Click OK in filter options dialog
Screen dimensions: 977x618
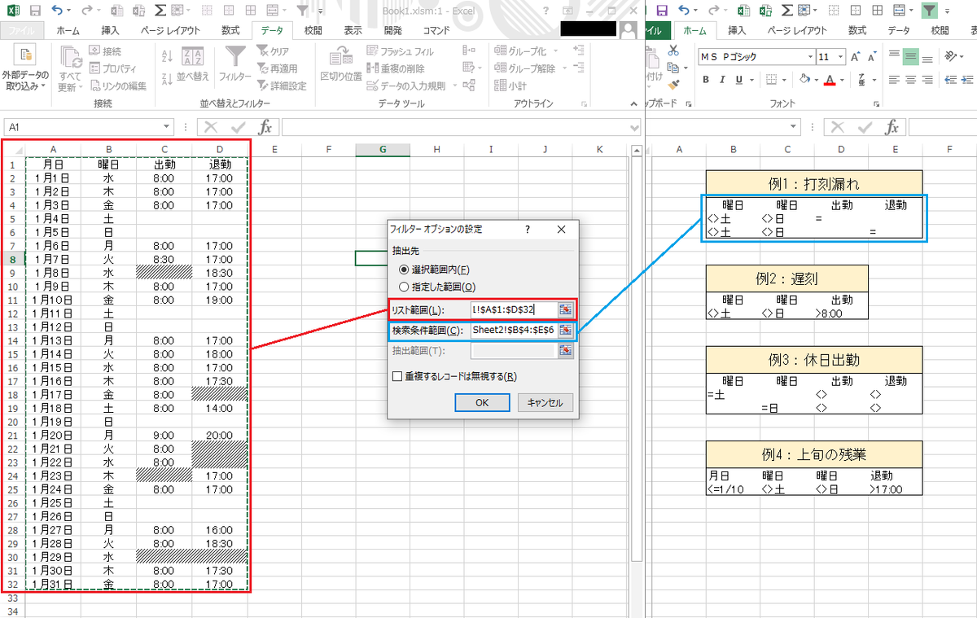482,402
